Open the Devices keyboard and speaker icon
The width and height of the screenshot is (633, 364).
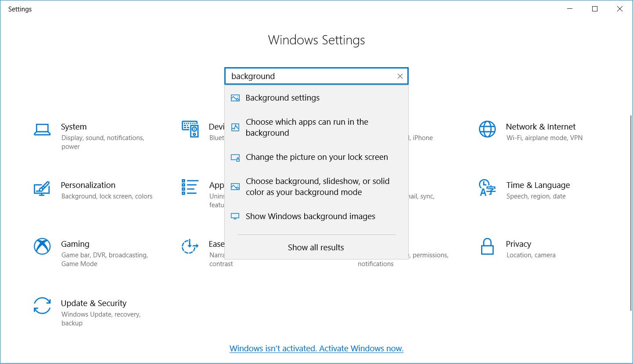tap(190, 129)
